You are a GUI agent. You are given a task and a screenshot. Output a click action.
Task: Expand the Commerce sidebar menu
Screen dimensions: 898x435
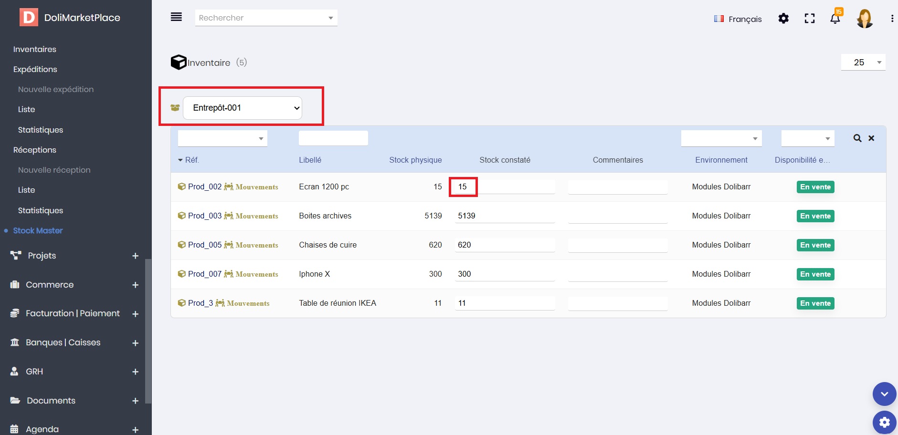point(135,285)
